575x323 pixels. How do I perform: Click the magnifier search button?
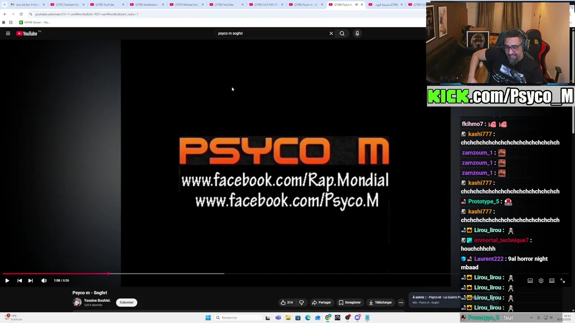[342, 33]
